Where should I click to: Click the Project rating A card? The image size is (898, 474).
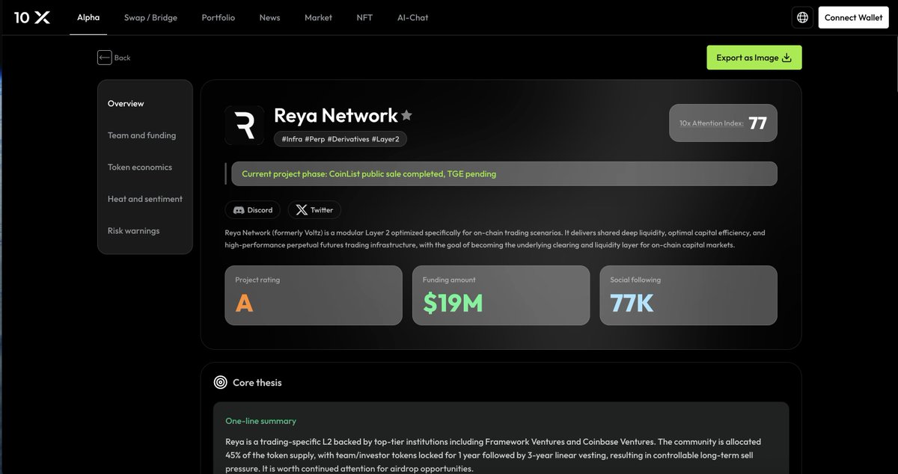tap(314, 295)
